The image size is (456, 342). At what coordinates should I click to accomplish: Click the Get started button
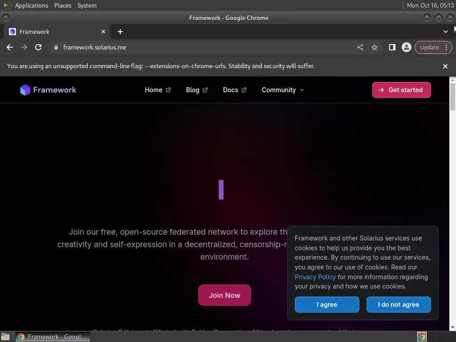coord(401,90)
